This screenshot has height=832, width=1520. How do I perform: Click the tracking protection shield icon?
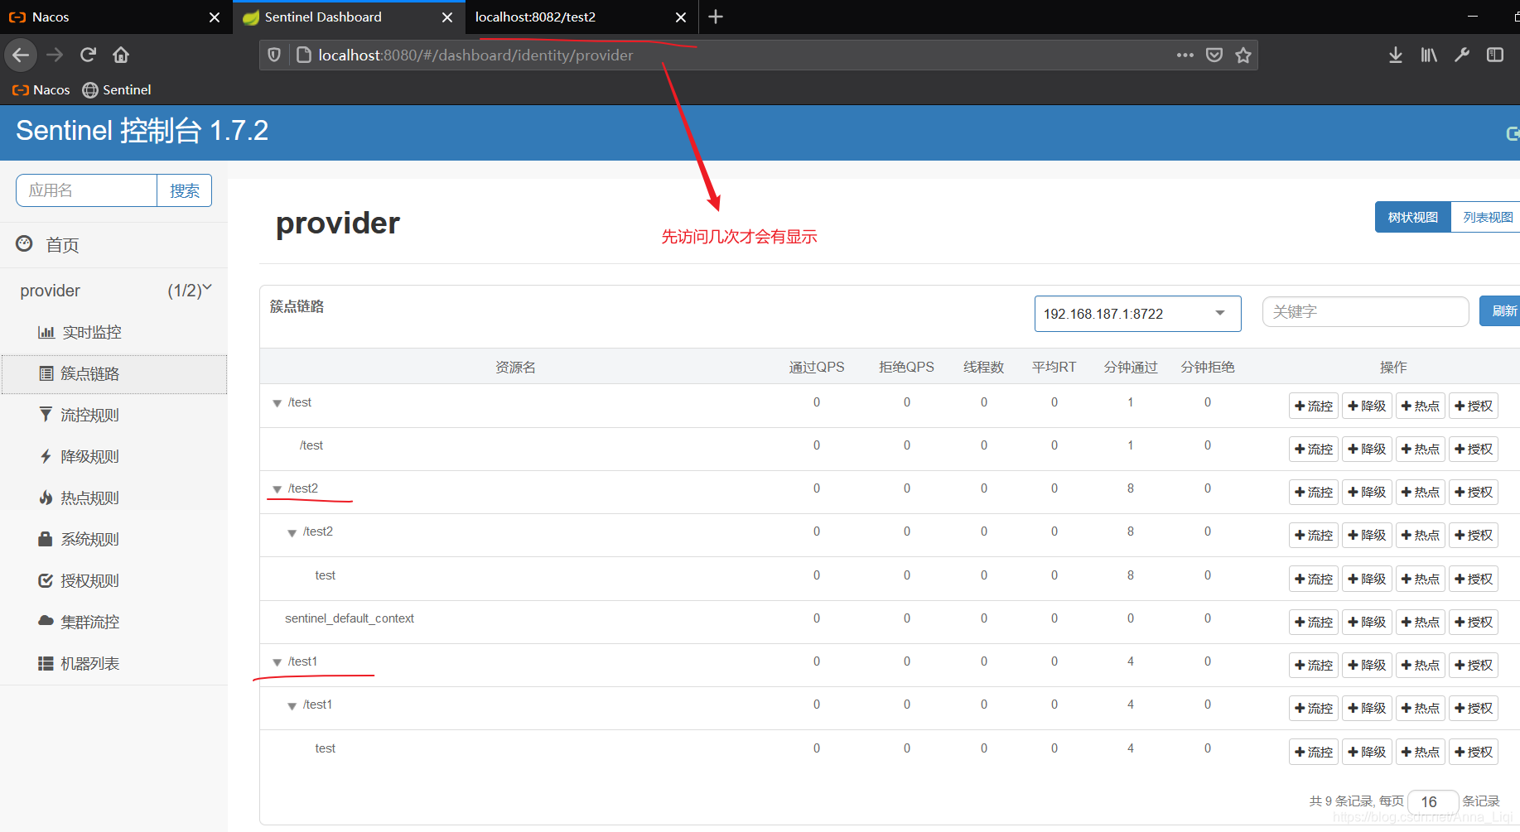click(x=274, y=55)
